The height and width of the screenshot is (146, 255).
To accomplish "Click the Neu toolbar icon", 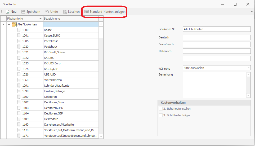I will coord(8,12).
